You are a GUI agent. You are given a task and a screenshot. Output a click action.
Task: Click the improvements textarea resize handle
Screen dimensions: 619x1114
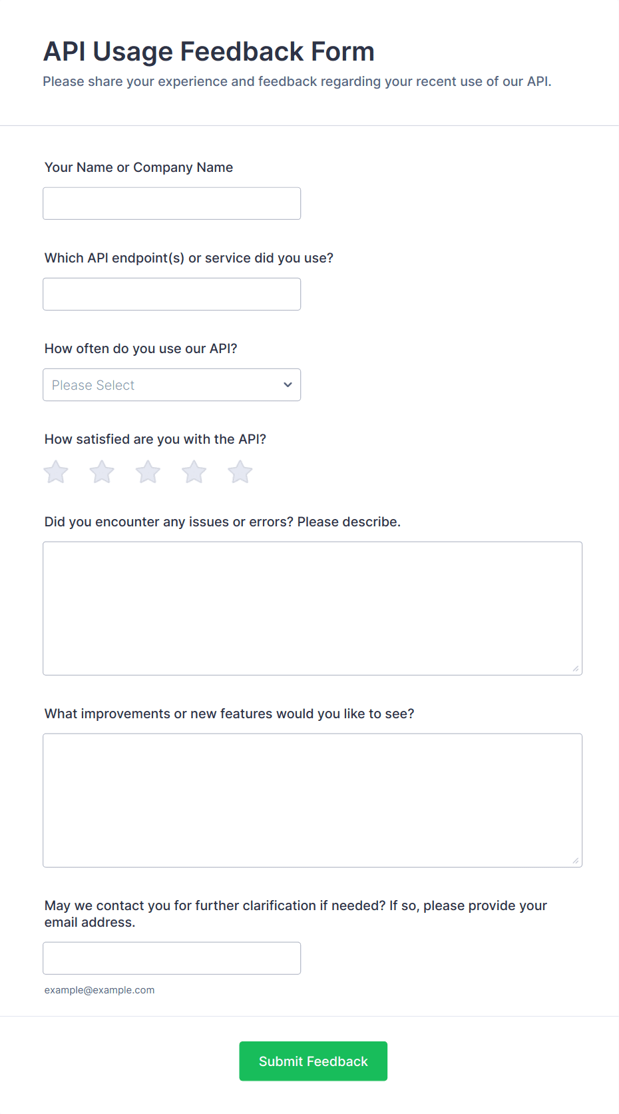(576, 861)
